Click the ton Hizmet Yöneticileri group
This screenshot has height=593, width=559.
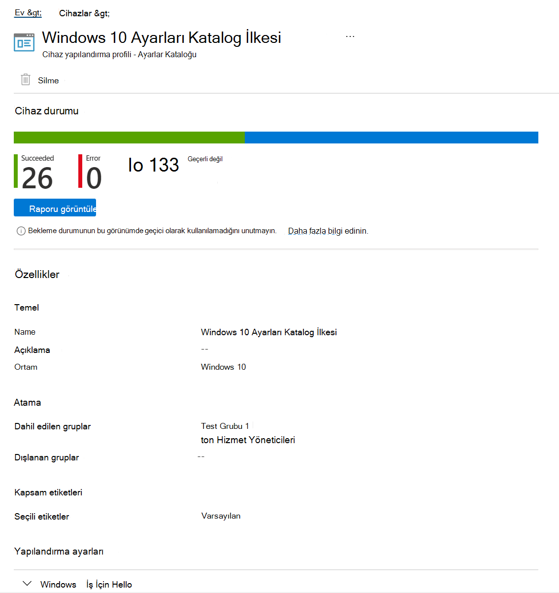coord(248,440)
